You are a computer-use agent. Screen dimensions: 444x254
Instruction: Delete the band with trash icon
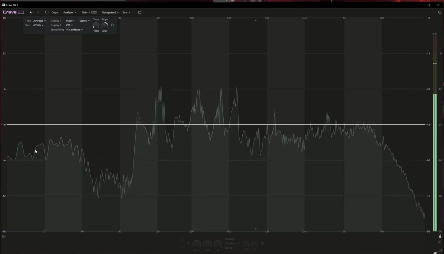(262, 244)
